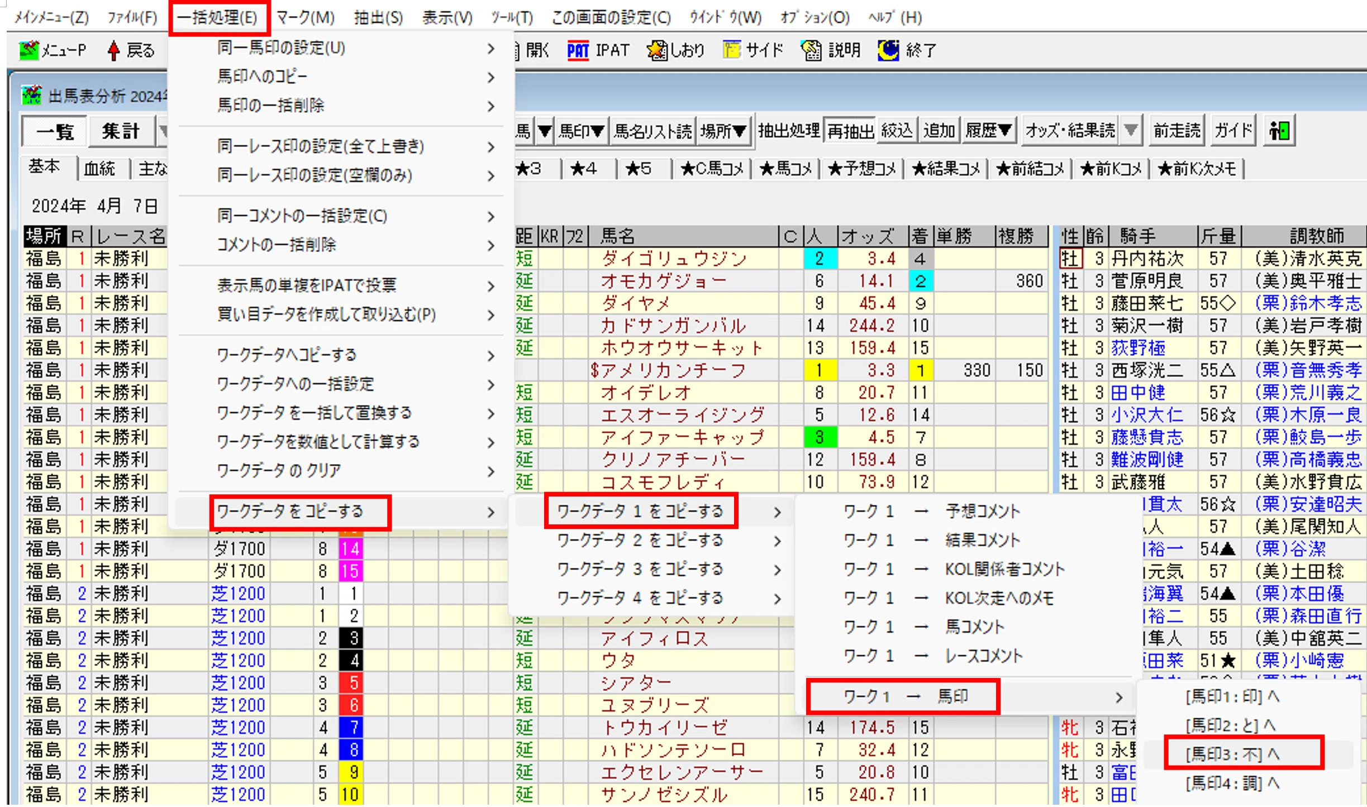The image size is (1367, 807).
Task: Click the 説明 toolbar icon
Action: pos(811,50)
